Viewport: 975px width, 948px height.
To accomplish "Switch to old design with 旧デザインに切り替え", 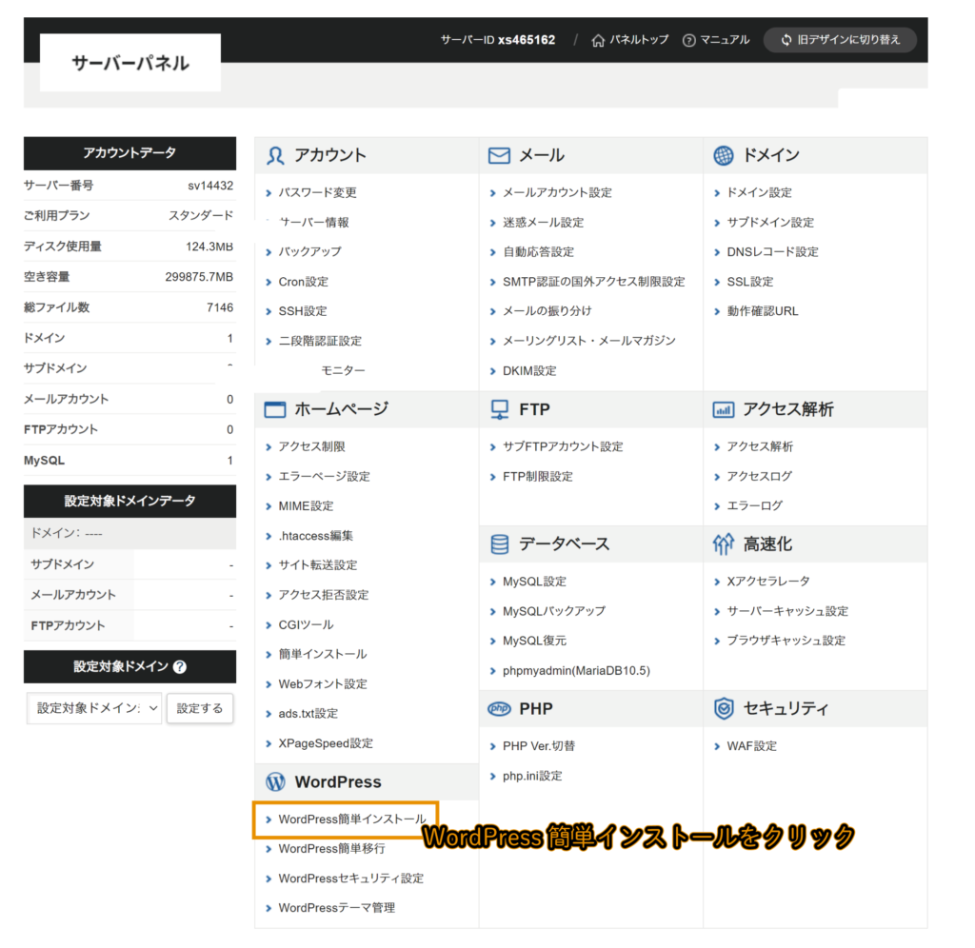I will pos(840,40).
